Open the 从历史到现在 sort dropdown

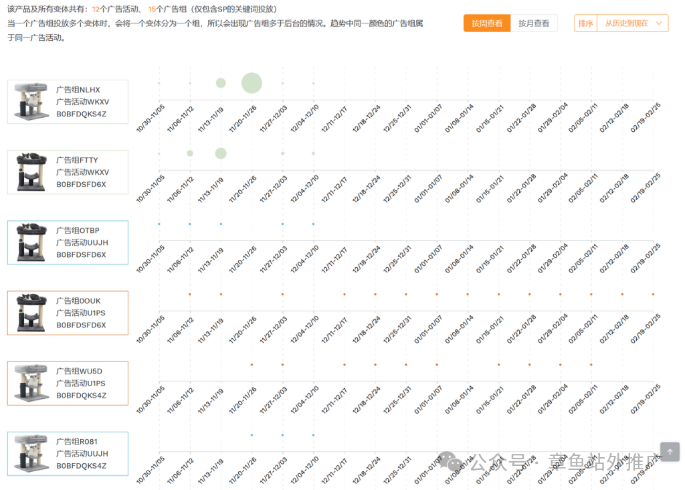[x=633, y=23]
